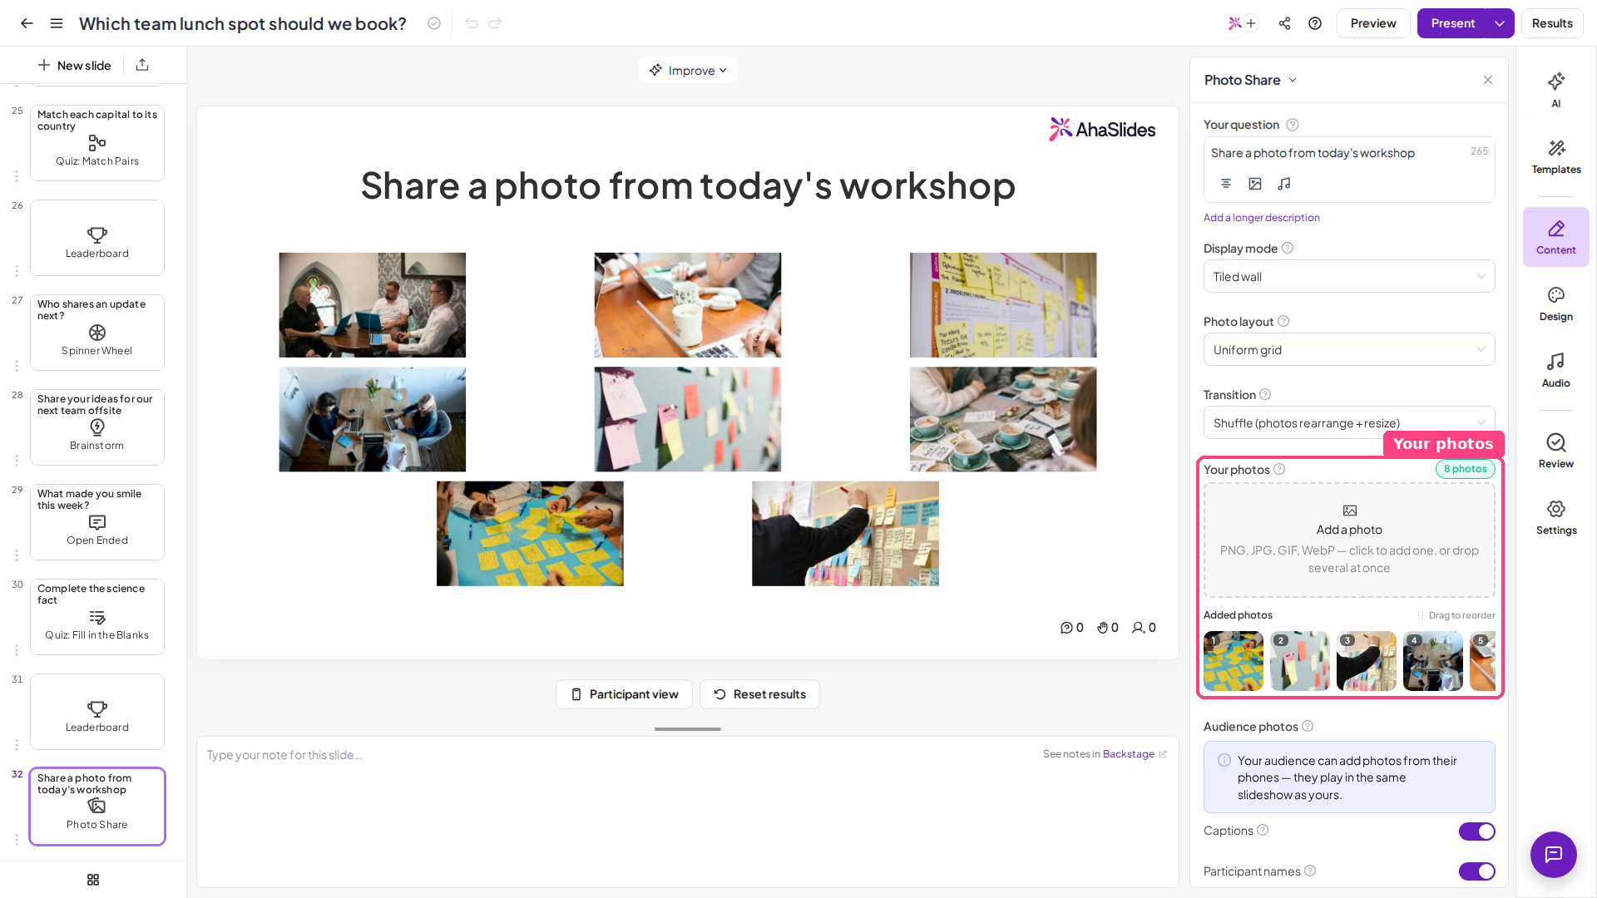Open the Backstage link in notes
Screen dimensions: 1597x898
point(1129,754)
